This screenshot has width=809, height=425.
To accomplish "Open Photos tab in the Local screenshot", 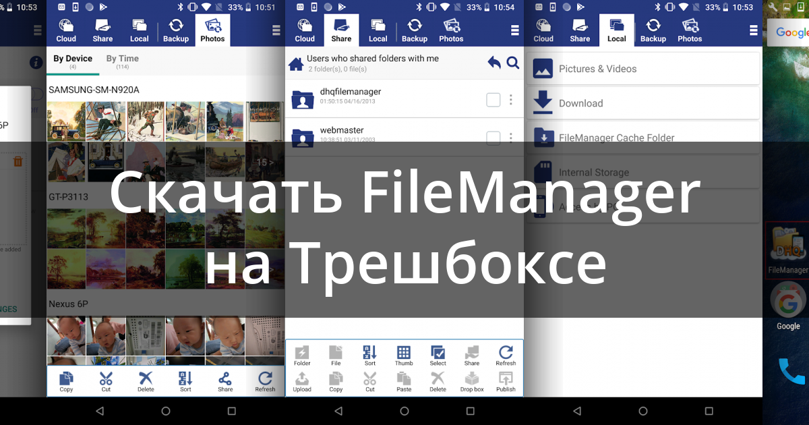I will click(x=690, y=30).
